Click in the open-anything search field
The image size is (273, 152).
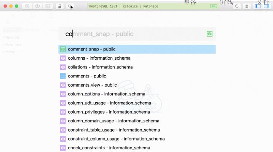[137, 34]
